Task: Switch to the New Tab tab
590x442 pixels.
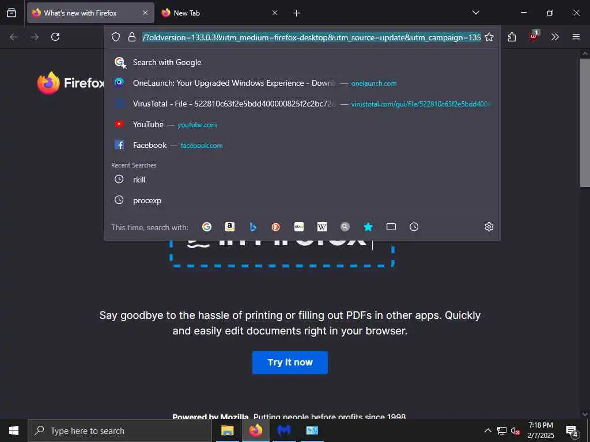Action: tap(220, 13)
